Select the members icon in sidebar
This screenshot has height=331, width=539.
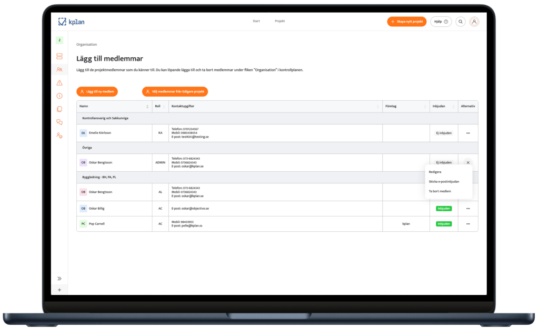point(59,69)
